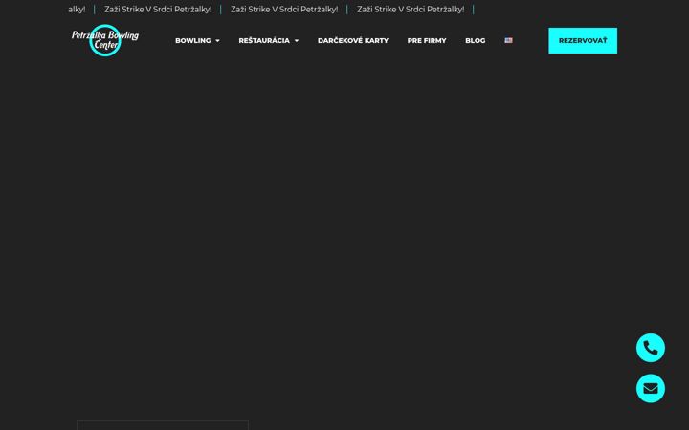Open the Bowling menu item

pyautogui.click(x=193, y=40)
